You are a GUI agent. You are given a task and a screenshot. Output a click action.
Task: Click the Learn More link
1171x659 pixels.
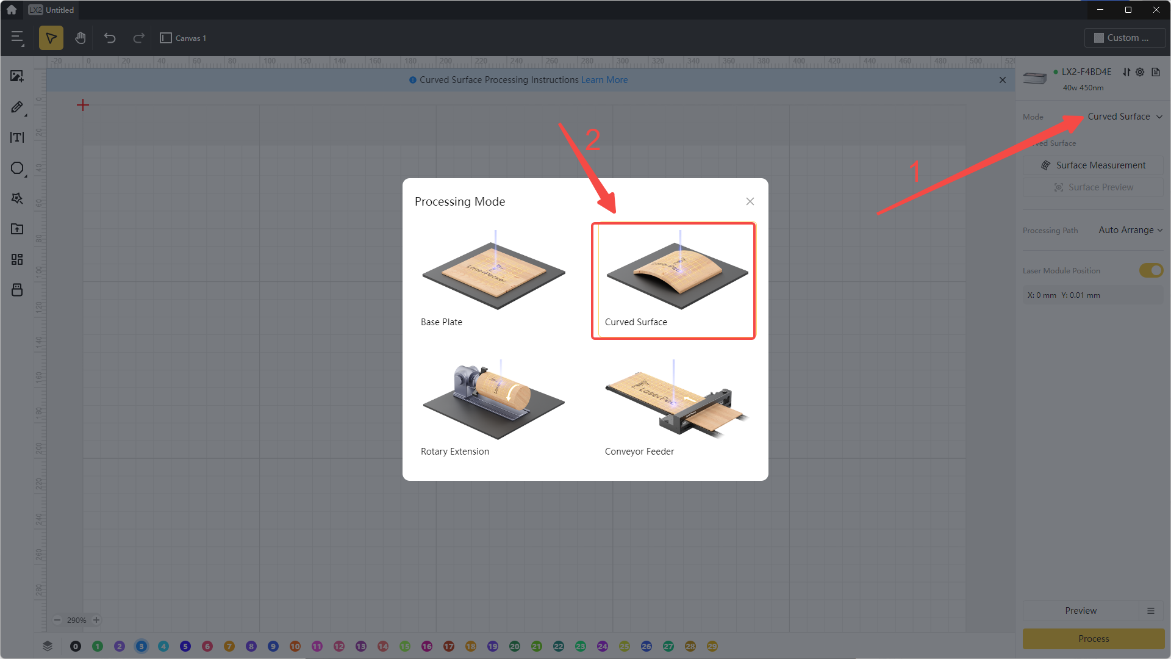(604, 80)
